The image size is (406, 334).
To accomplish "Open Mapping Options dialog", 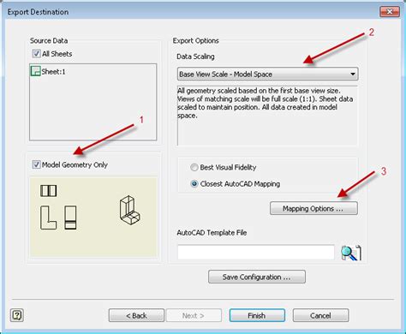I will pyautogui.click(x=313, y=208).
